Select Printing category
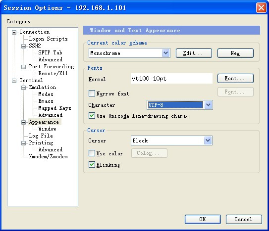This screenshot has width=269, height=231. 41,142
